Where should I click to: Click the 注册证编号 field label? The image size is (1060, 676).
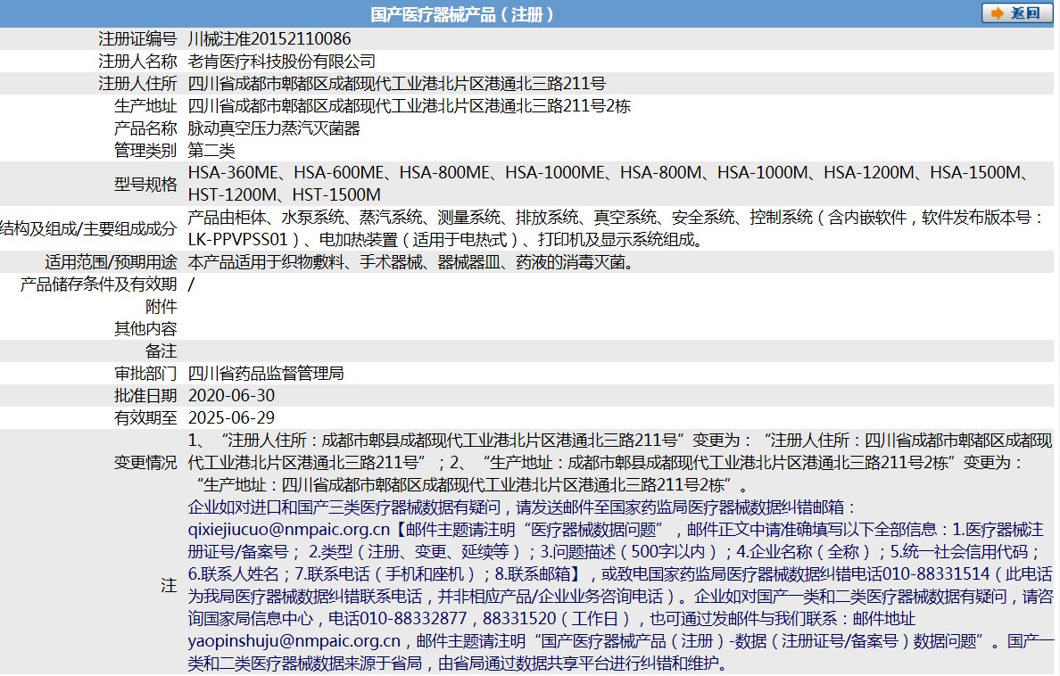[137, 39]
